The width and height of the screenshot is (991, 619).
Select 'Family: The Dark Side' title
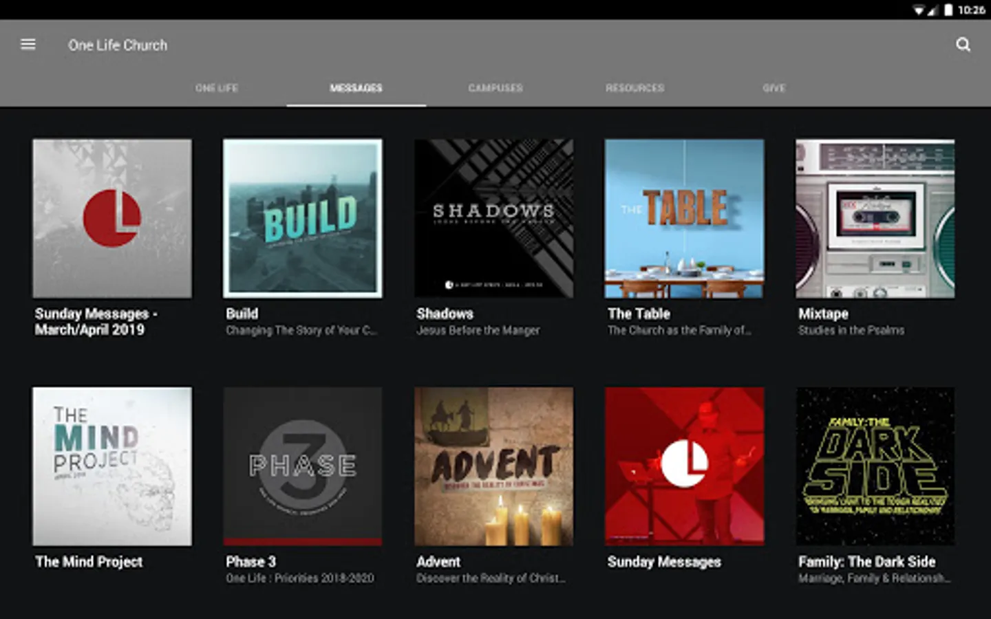pyautogui.click(x=867, y=562)
